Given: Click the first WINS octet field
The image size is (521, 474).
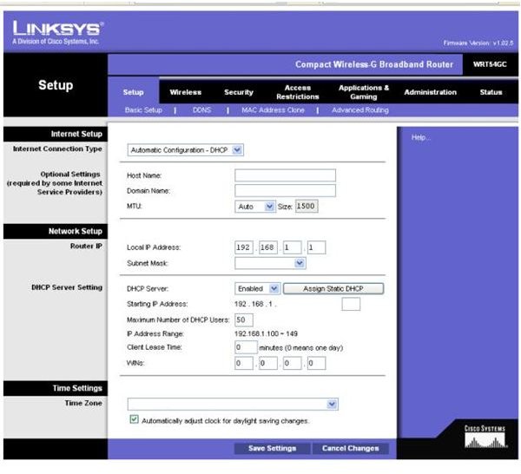Looking at the screenshot, I should 244,363.
